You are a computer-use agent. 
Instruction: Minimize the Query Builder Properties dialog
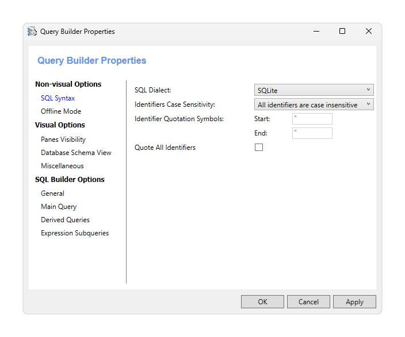click(x=316, y=32)
